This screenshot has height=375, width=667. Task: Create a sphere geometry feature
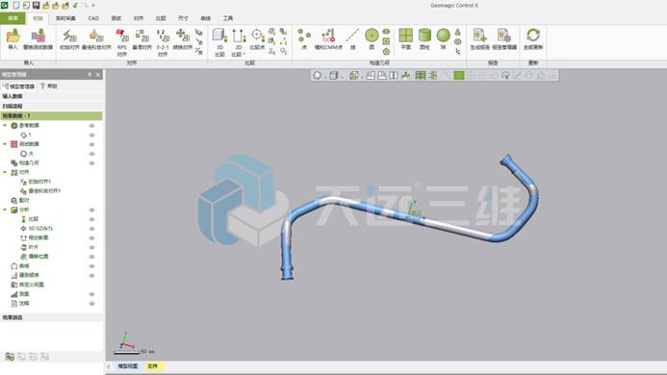coord(444,39)
